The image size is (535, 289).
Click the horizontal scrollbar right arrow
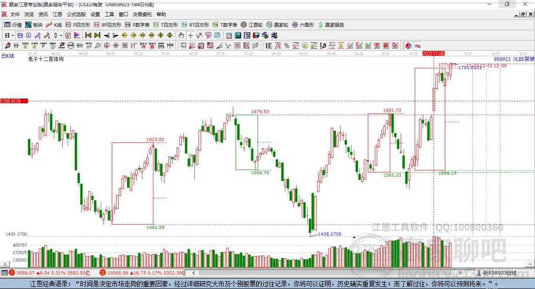coord(460,273)
